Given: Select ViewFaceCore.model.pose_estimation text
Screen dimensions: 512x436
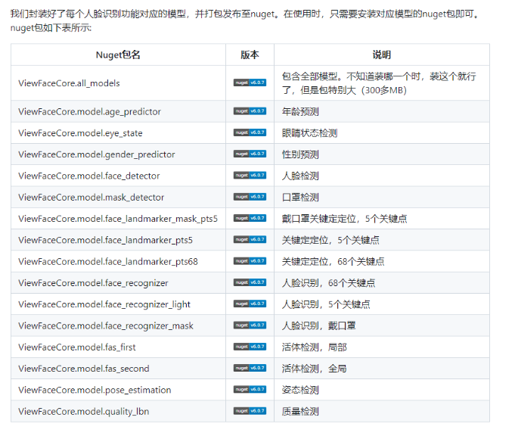Looking at the screenshot, I should [95, 390].
